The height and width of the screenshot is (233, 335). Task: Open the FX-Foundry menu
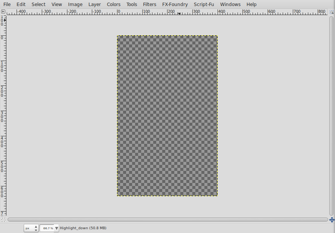coord(175,4)
